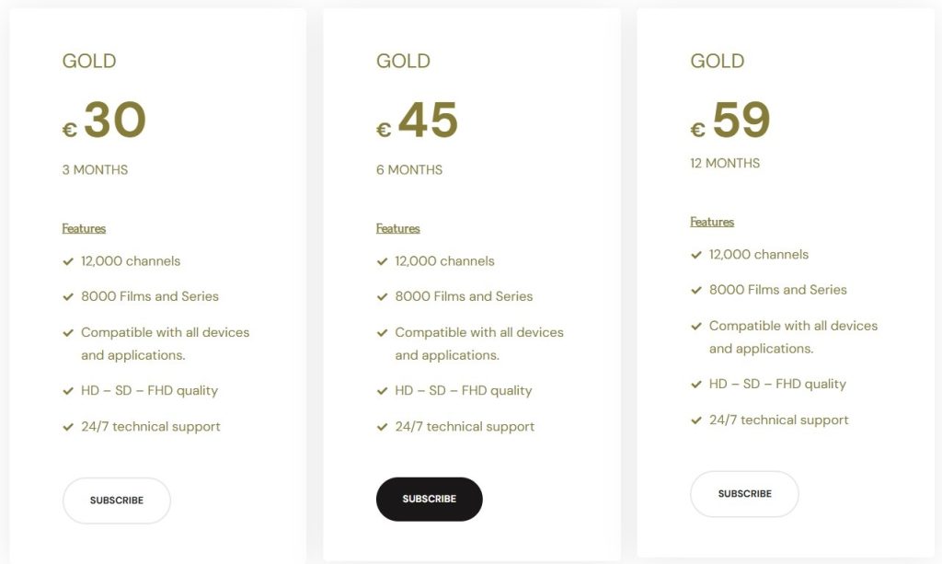Click the Subscribe button for the 3 months plan

click(117, 501)
